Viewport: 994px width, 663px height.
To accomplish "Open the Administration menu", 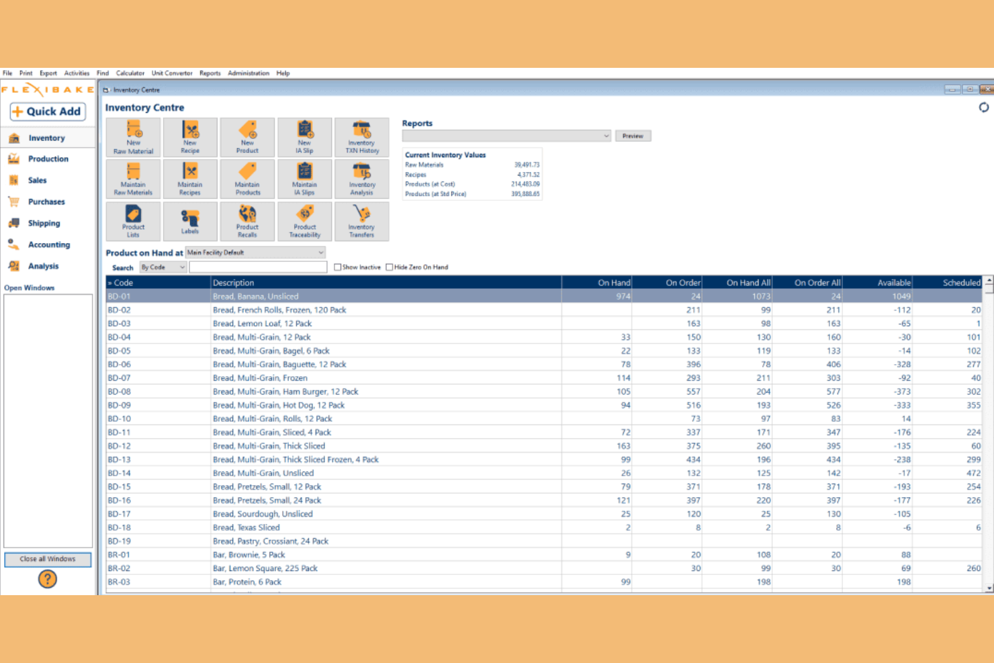I will [248, 73].
